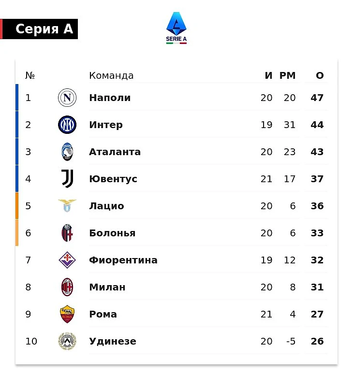Click the Atalanta club crest

pos(67,152)
